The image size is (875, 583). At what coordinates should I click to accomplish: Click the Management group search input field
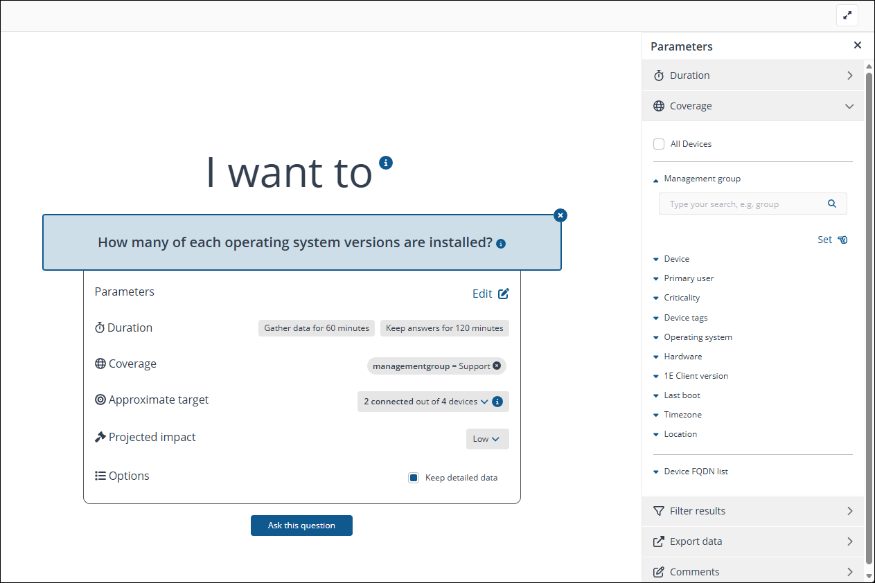pos(741,204)
